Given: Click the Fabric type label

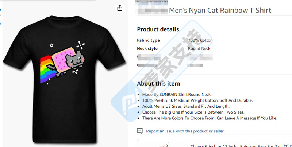Looking at the screenshot, I should (x=148, y=40).
